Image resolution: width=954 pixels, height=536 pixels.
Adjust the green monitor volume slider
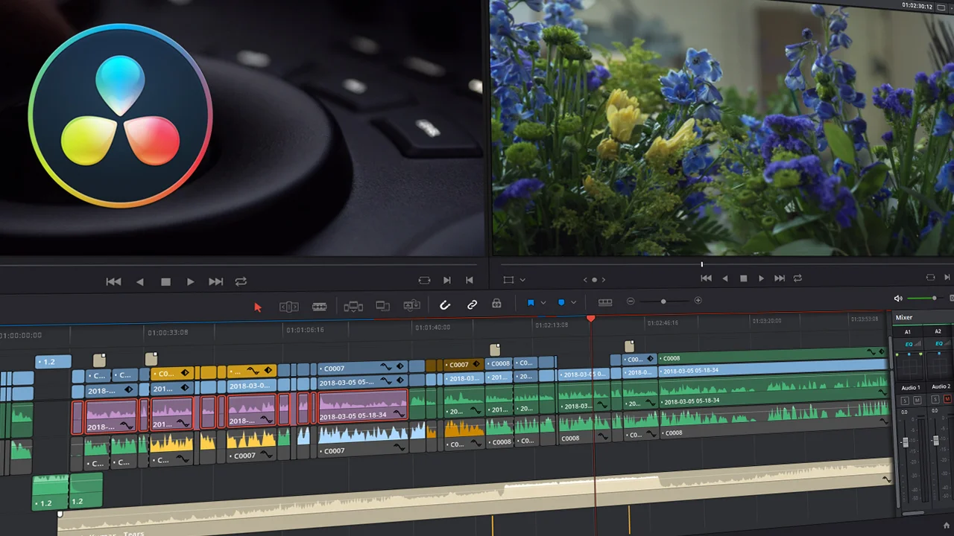point(925,298)
